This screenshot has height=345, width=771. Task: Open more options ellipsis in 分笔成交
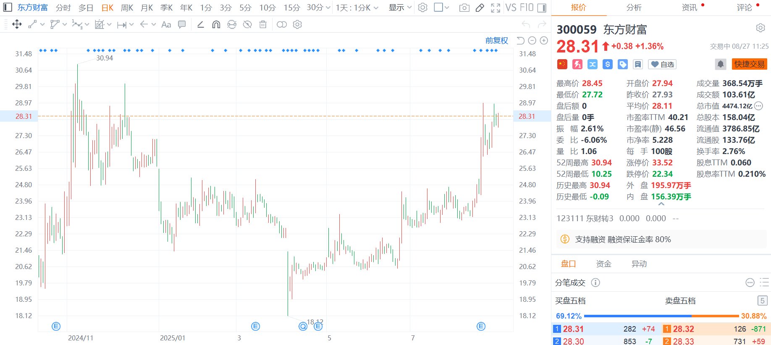tap(750, 282)
